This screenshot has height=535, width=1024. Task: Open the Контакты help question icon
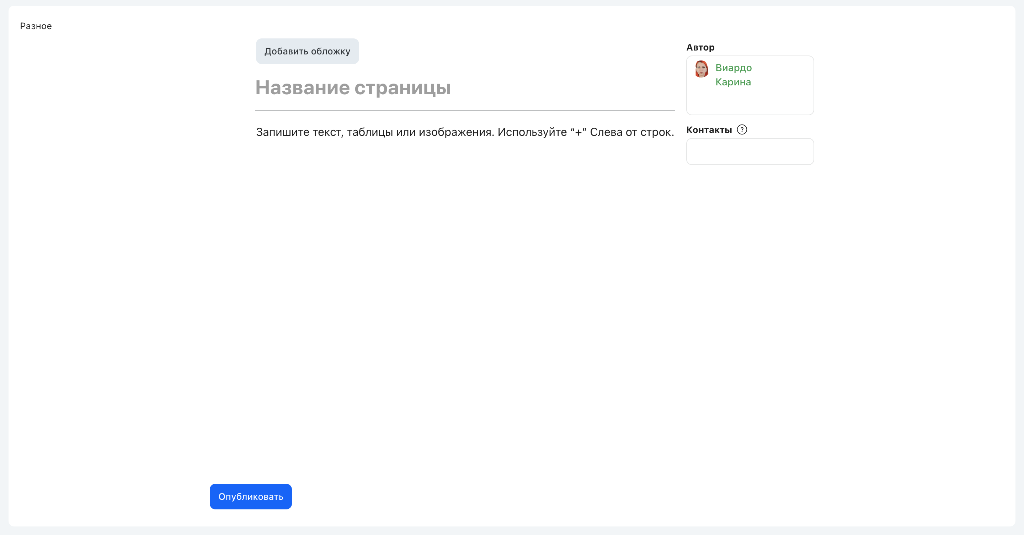coord(742,130)
